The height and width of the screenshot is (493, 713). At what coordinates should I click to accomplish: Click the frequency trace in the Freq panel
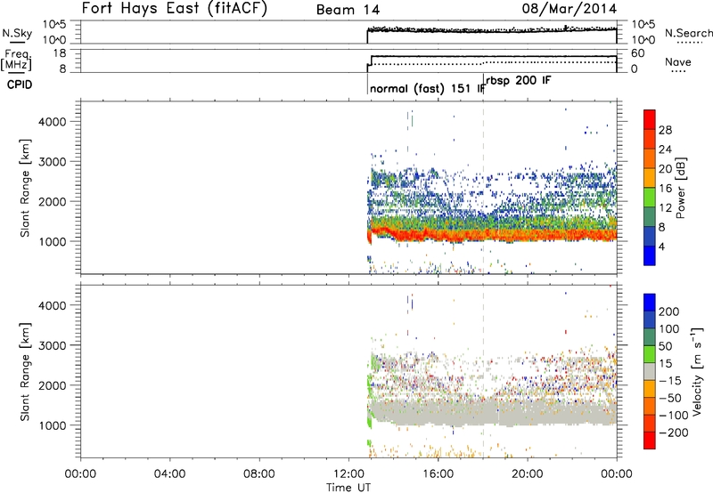pos(494,57)
